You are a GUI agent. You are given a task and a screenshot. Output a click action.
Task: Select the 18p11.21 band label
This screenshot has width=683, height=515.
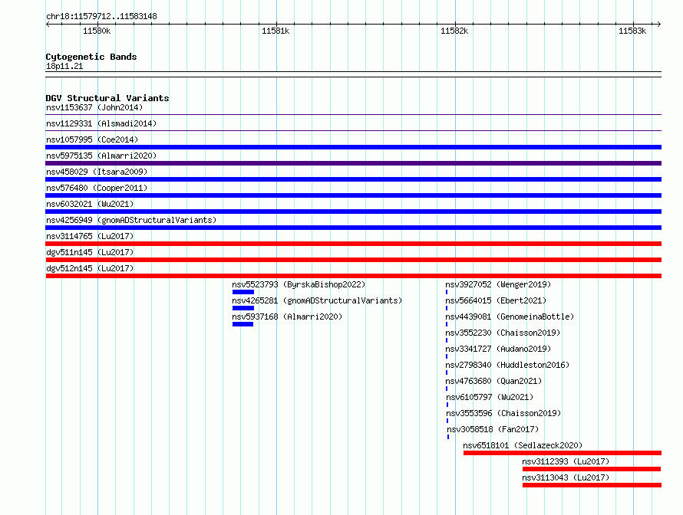click(x=64, y=66)
